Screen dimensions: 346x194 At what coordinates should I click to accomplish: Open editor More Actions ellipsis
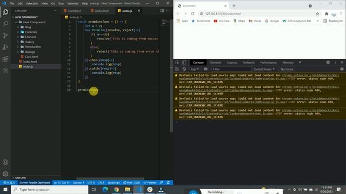(x=168, y=11)
